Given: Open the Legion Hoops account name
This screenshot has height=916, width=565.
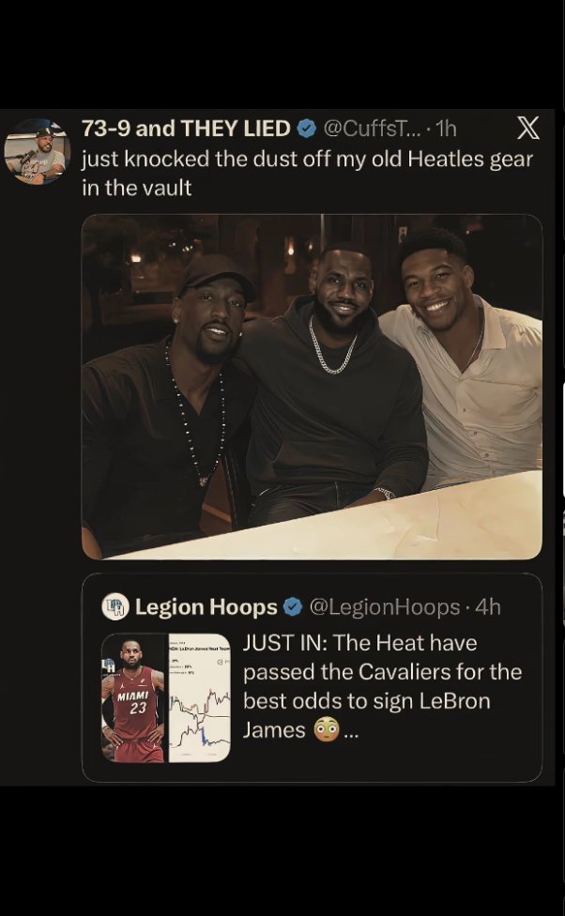Looking at the screenshot, I should 206,607.
